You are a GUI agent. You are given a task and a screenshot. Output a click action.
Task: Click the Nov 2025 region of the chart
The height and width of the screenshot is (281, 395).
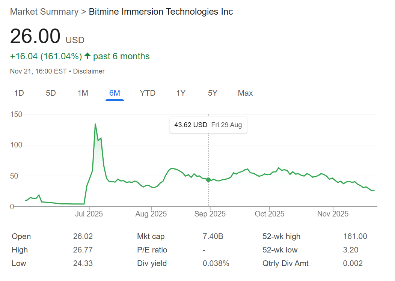tap(332, 180)
